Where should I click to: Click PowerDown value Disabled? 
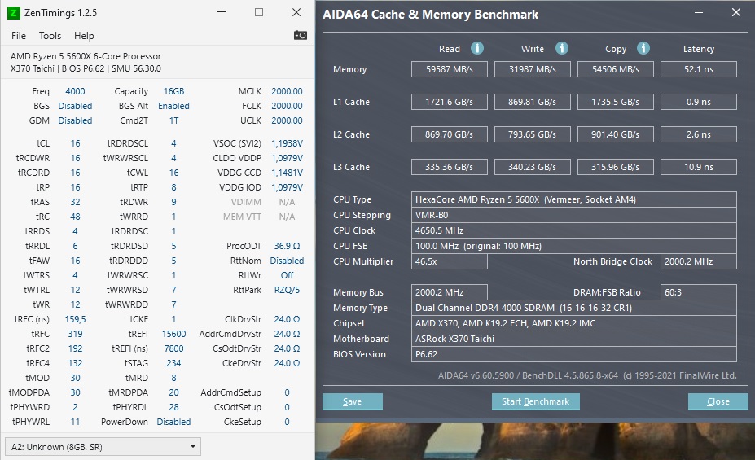pyautogui.click(x=173, y=422)
